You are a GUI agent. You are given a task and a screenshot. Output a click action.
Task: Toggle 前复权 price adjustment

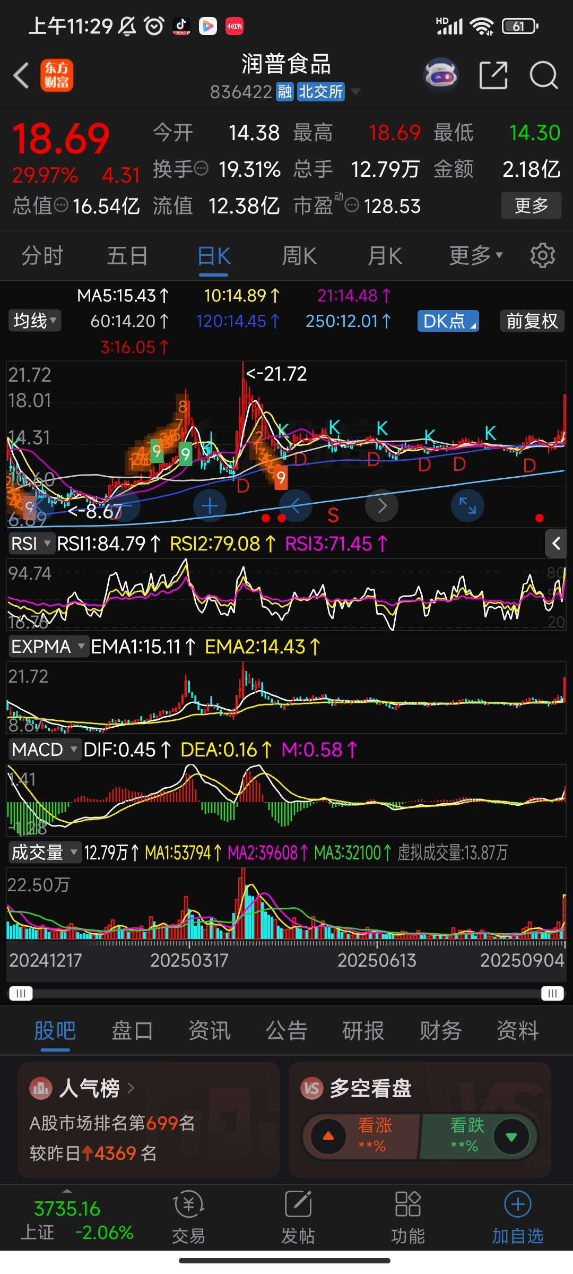coord(532,321)
